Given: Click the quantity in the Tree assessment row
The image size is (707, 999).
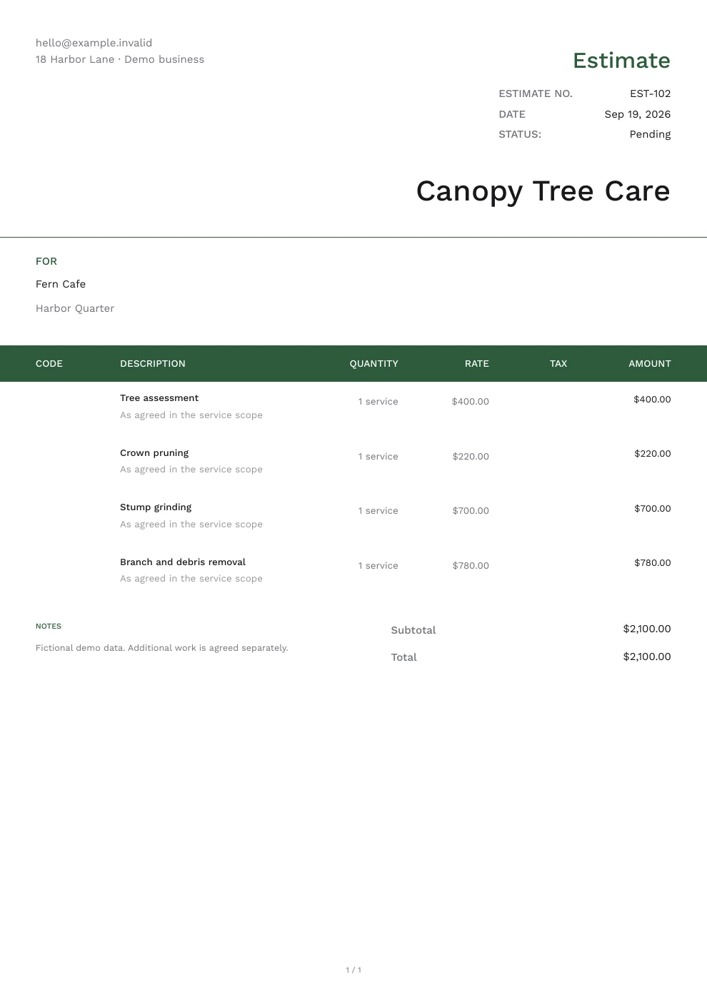Looking at the screenshot, I should click(x=378, y=402).
